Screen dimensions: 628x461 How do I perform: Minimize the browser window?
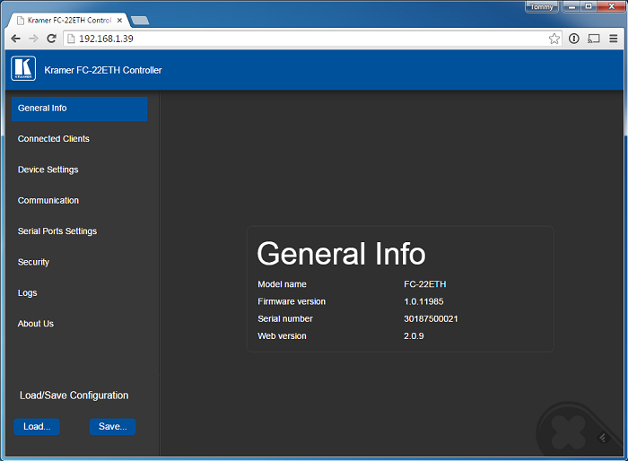tap(572, 6)
